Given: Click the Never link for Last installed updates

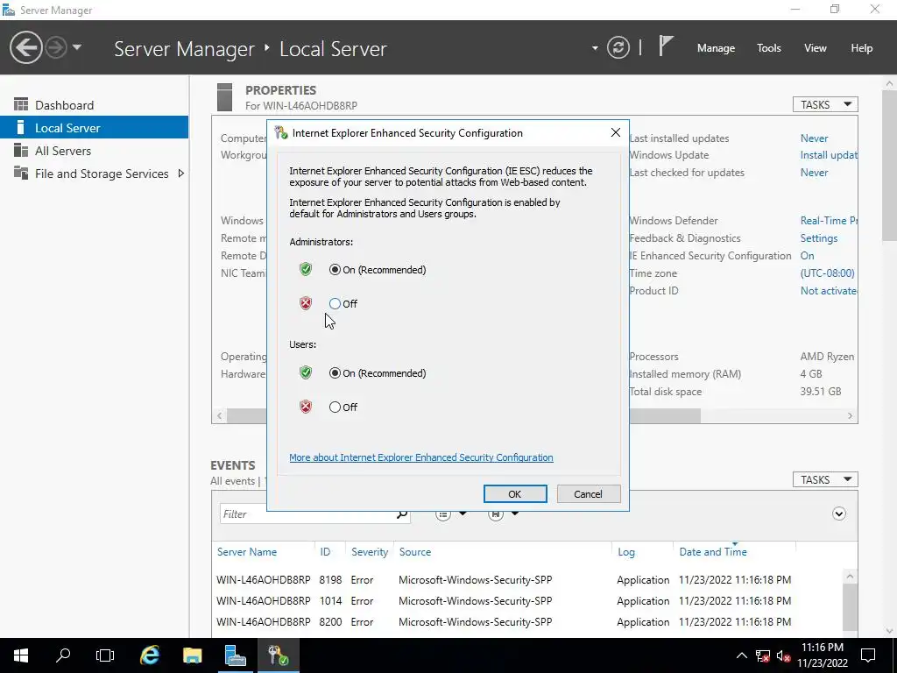Looking at the screenshot, I should click(814, 138).
